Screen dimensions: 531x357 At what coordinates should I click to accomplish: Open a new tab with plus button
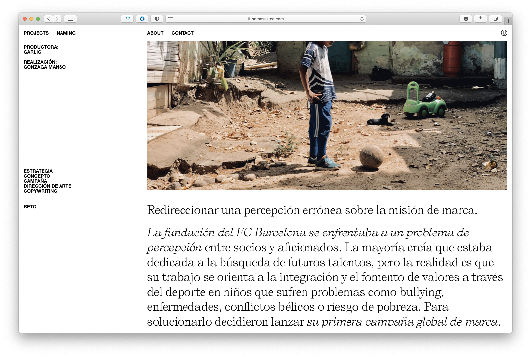click(508, 21)
